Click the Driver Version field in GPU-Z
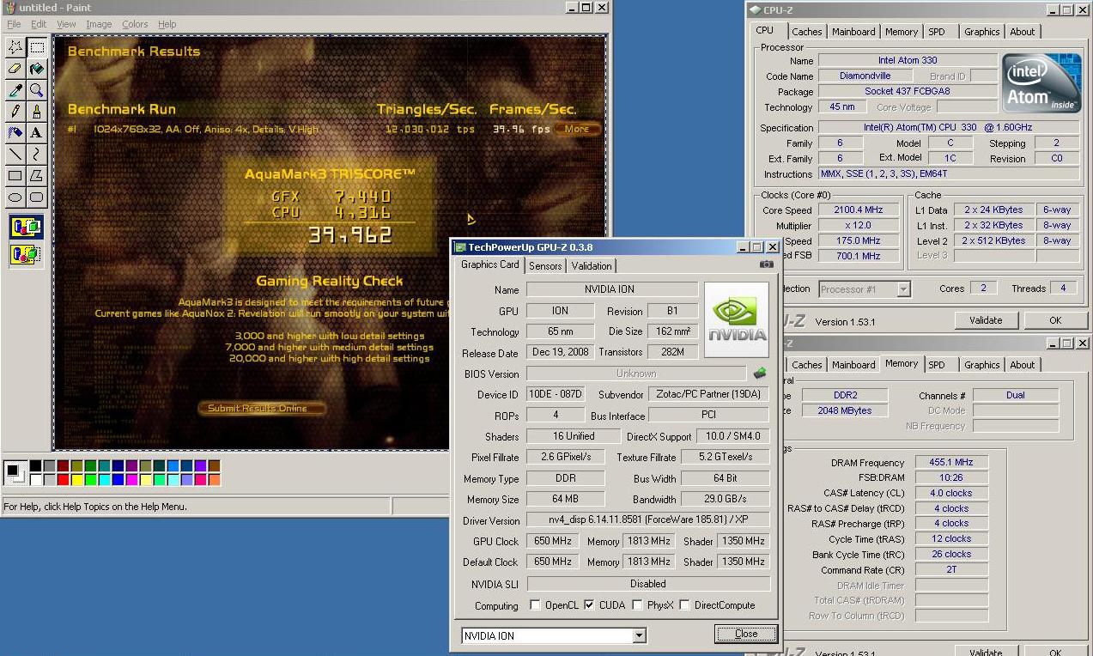The width and height of the screenshot is (1093, 656). (647, 520)
